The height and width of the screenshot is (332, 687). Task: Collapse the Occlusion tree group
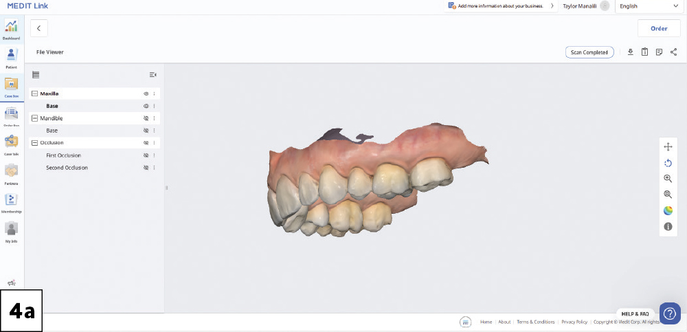click(x=34, y=143)
